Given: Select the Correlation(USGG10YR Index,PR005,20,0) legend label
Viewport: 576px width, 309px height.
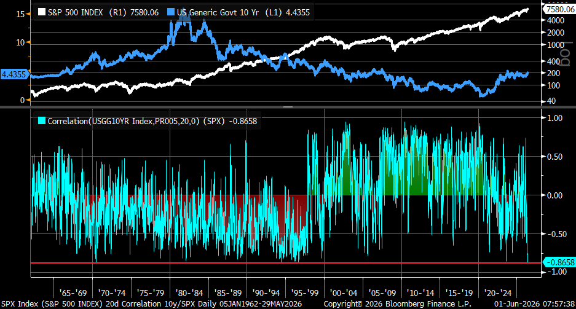Looking at the screenshot, I should click(x=152, y=121).
